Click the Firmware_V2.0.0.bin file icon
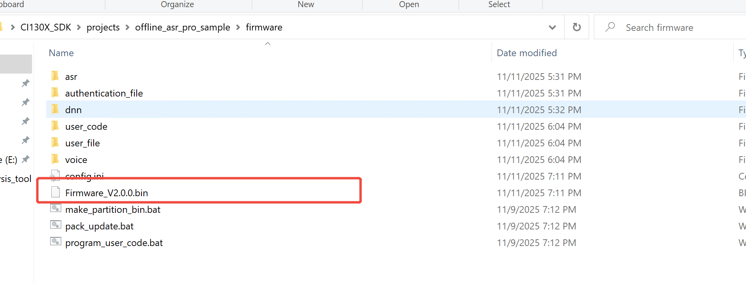746x284 pixels. click(55, 192)
